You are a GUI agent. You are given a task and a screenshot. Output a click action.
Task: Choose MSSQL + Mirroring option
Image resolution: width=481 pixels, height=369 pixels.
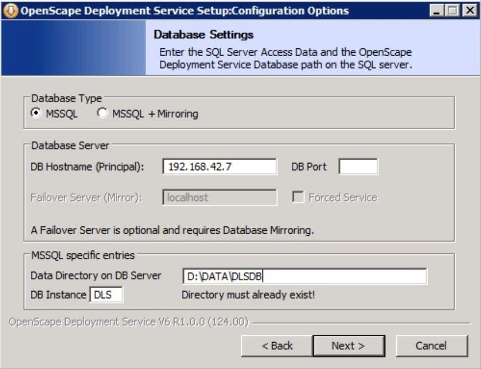102,113
